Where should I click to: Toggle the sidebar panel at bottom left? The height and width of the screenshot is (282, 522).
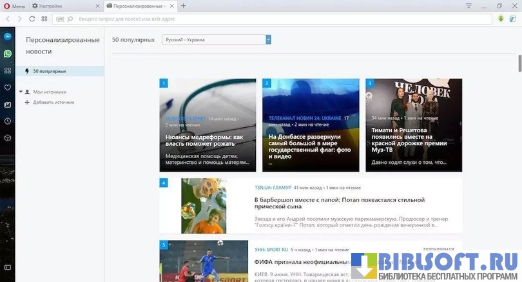(7, 268)
